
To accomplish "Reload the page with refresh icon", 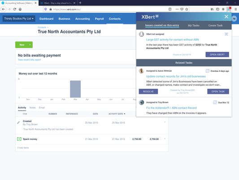I will [x=15, y=9].
